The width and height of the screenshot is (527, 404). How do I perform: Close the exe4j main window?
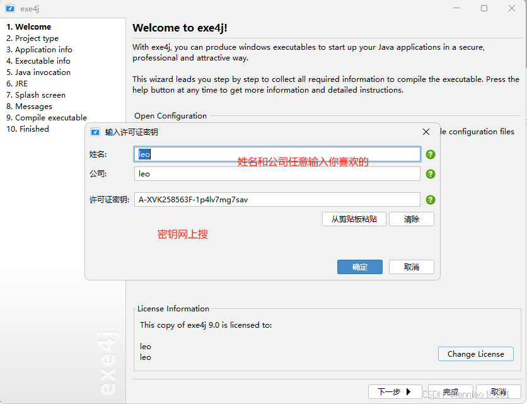point(511,8)
